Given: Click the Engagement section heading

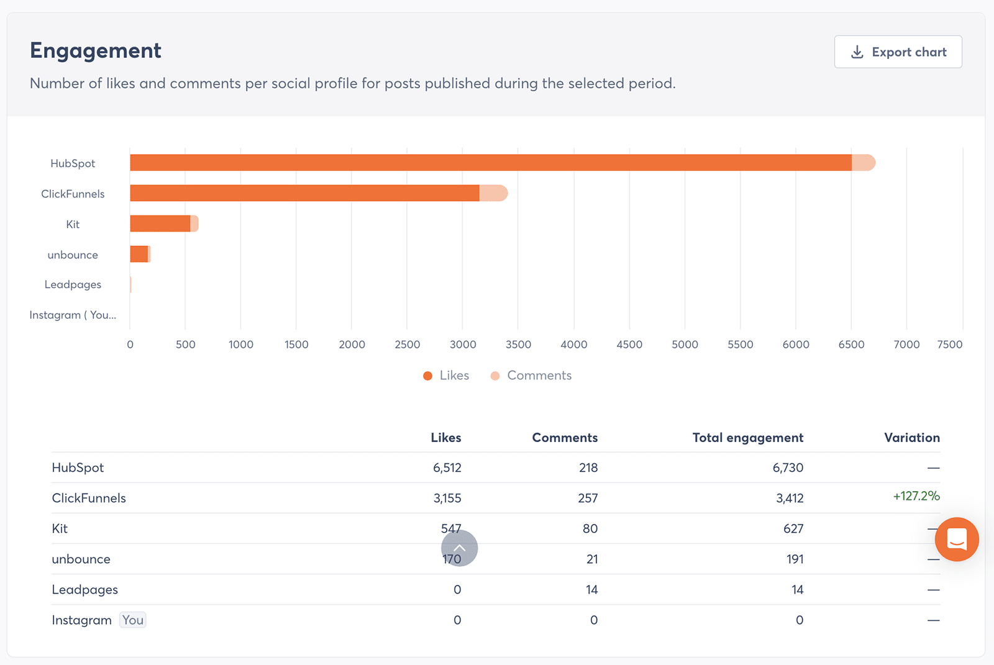Looking at the screenshot, I should point(96,50).
